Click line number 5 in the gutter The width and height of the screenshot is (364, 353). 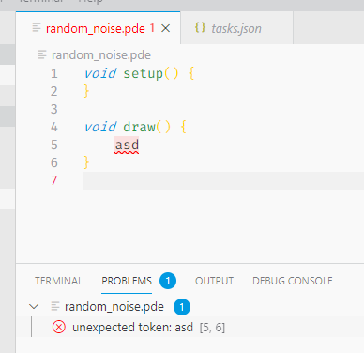point(54,145)
